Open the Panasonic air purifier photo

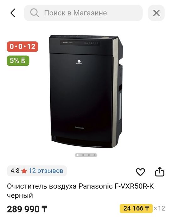pos(86,91)
